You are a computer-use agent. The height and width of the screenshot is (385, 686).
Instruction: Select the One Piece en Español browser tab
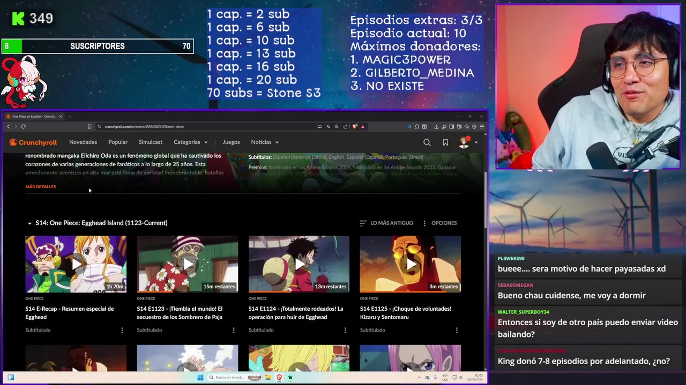coord(33,117)
